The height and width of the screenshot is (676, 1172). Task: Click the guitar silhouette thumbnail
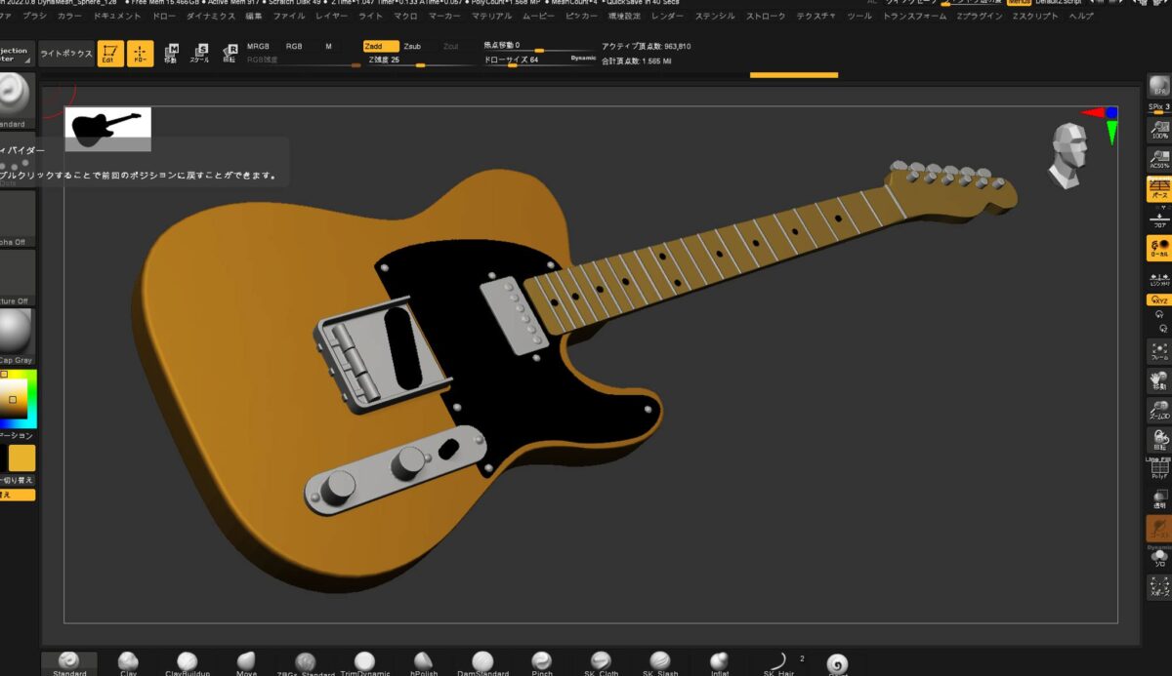(x=107, y=129)
